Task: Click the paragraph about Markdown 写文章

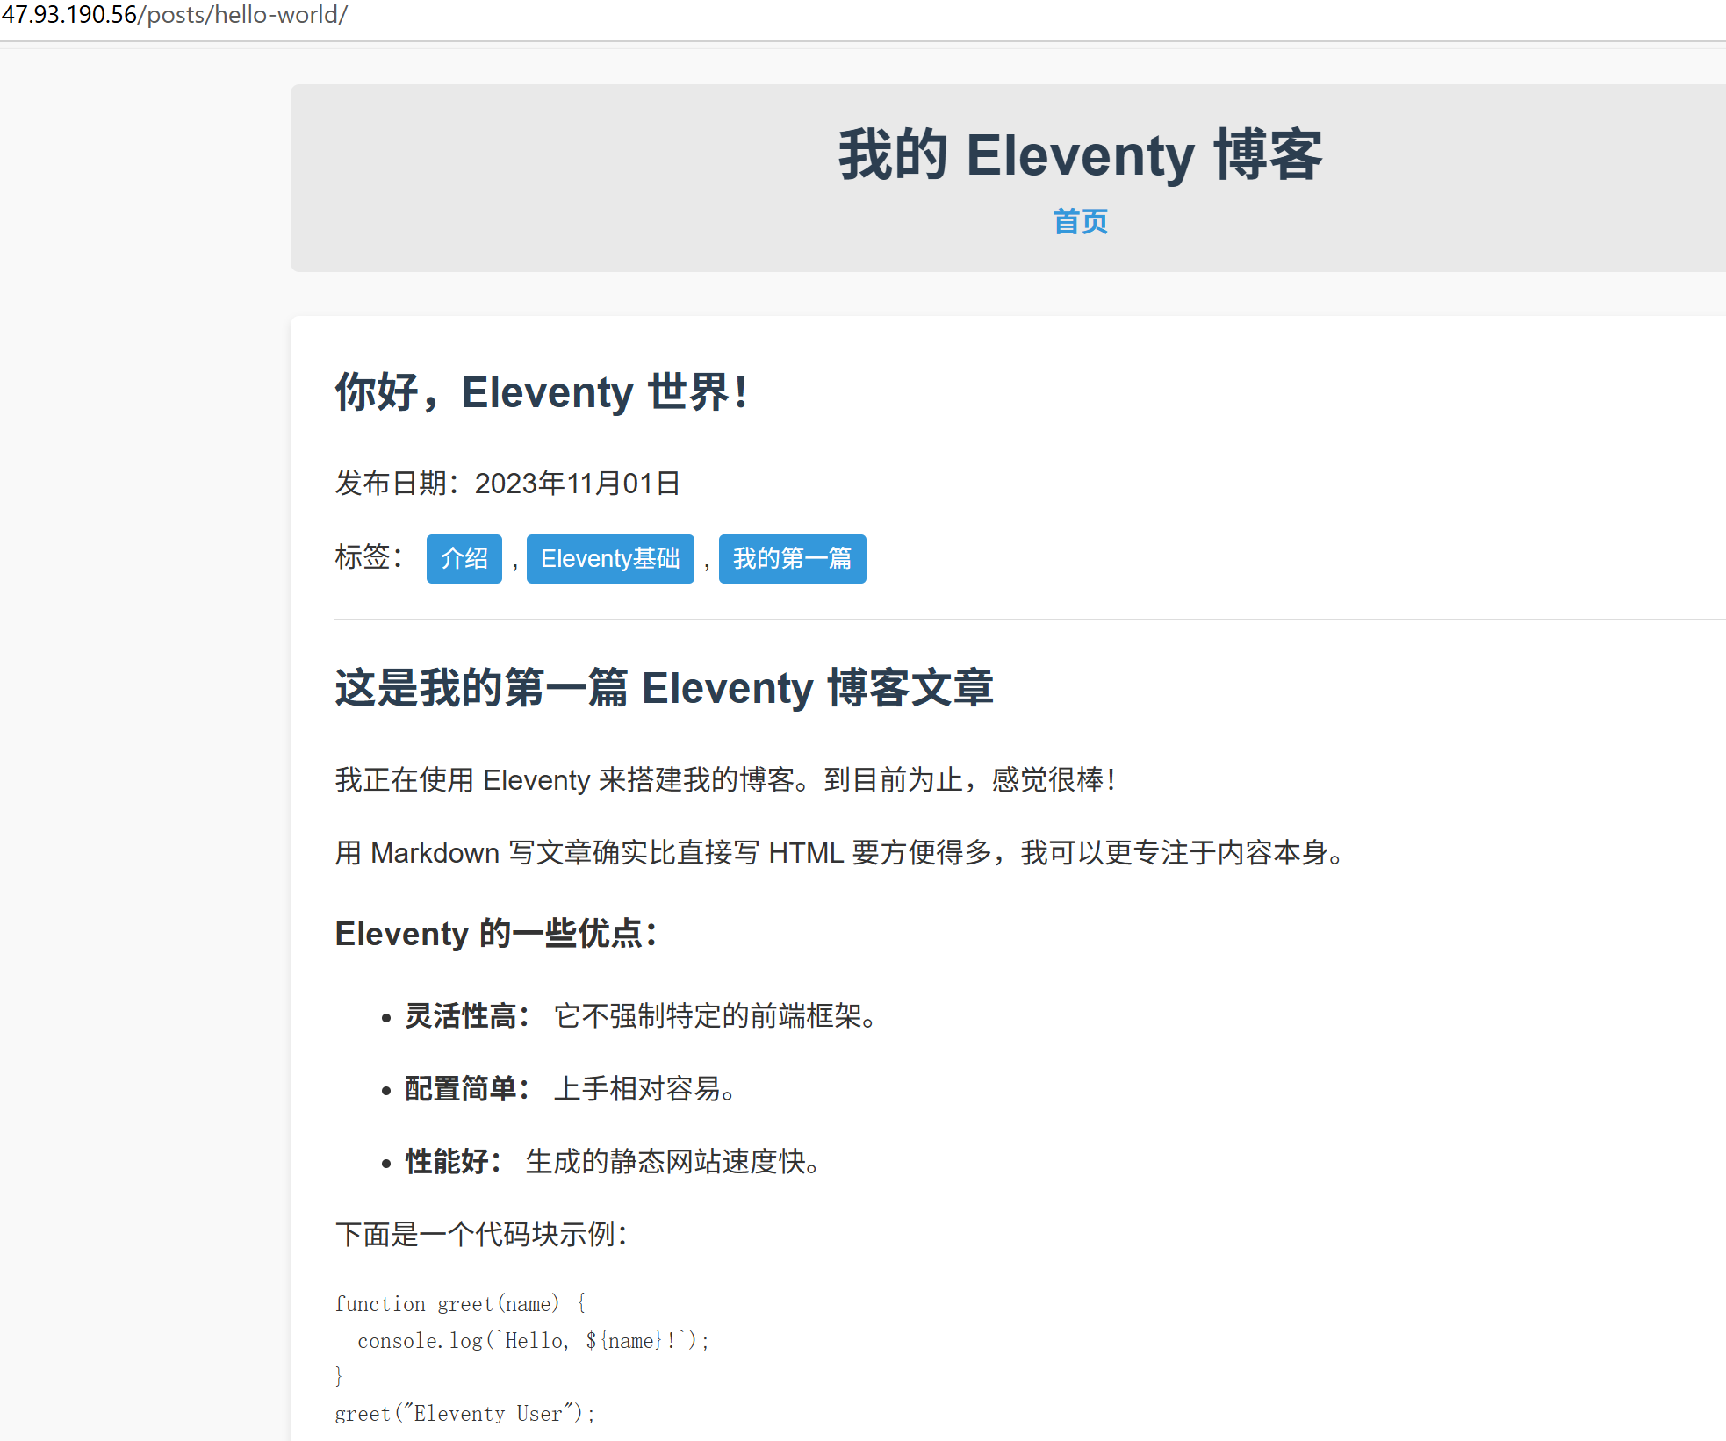Action: tap(839, 852)
